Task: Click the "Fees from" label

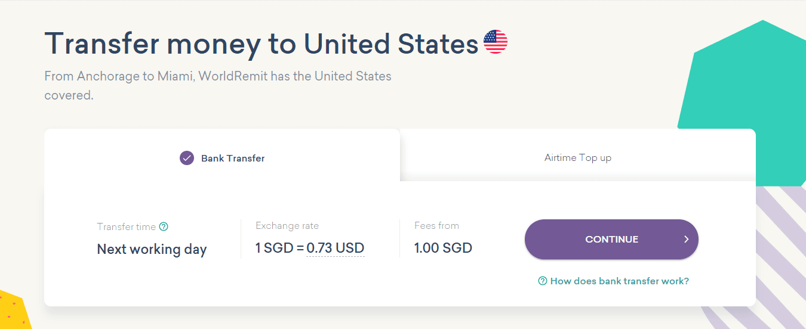Action: 436,226
